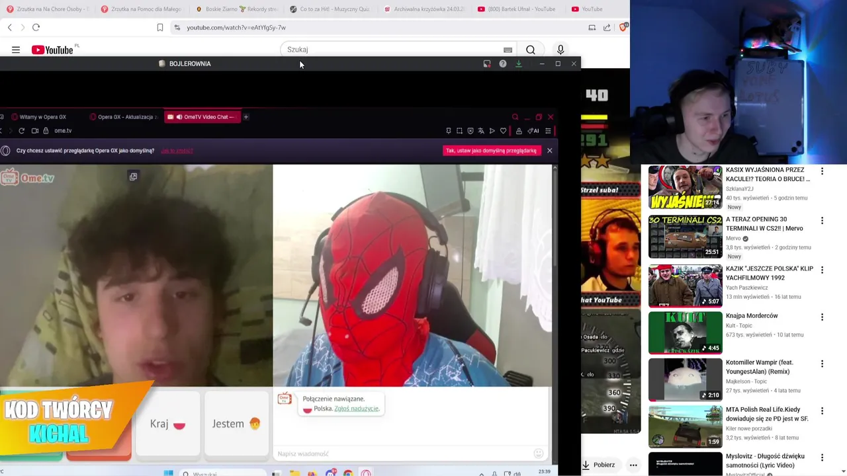This screenshot has height=476, width=847.
Task: Reload the YouTube page
Action: [36, 27]
